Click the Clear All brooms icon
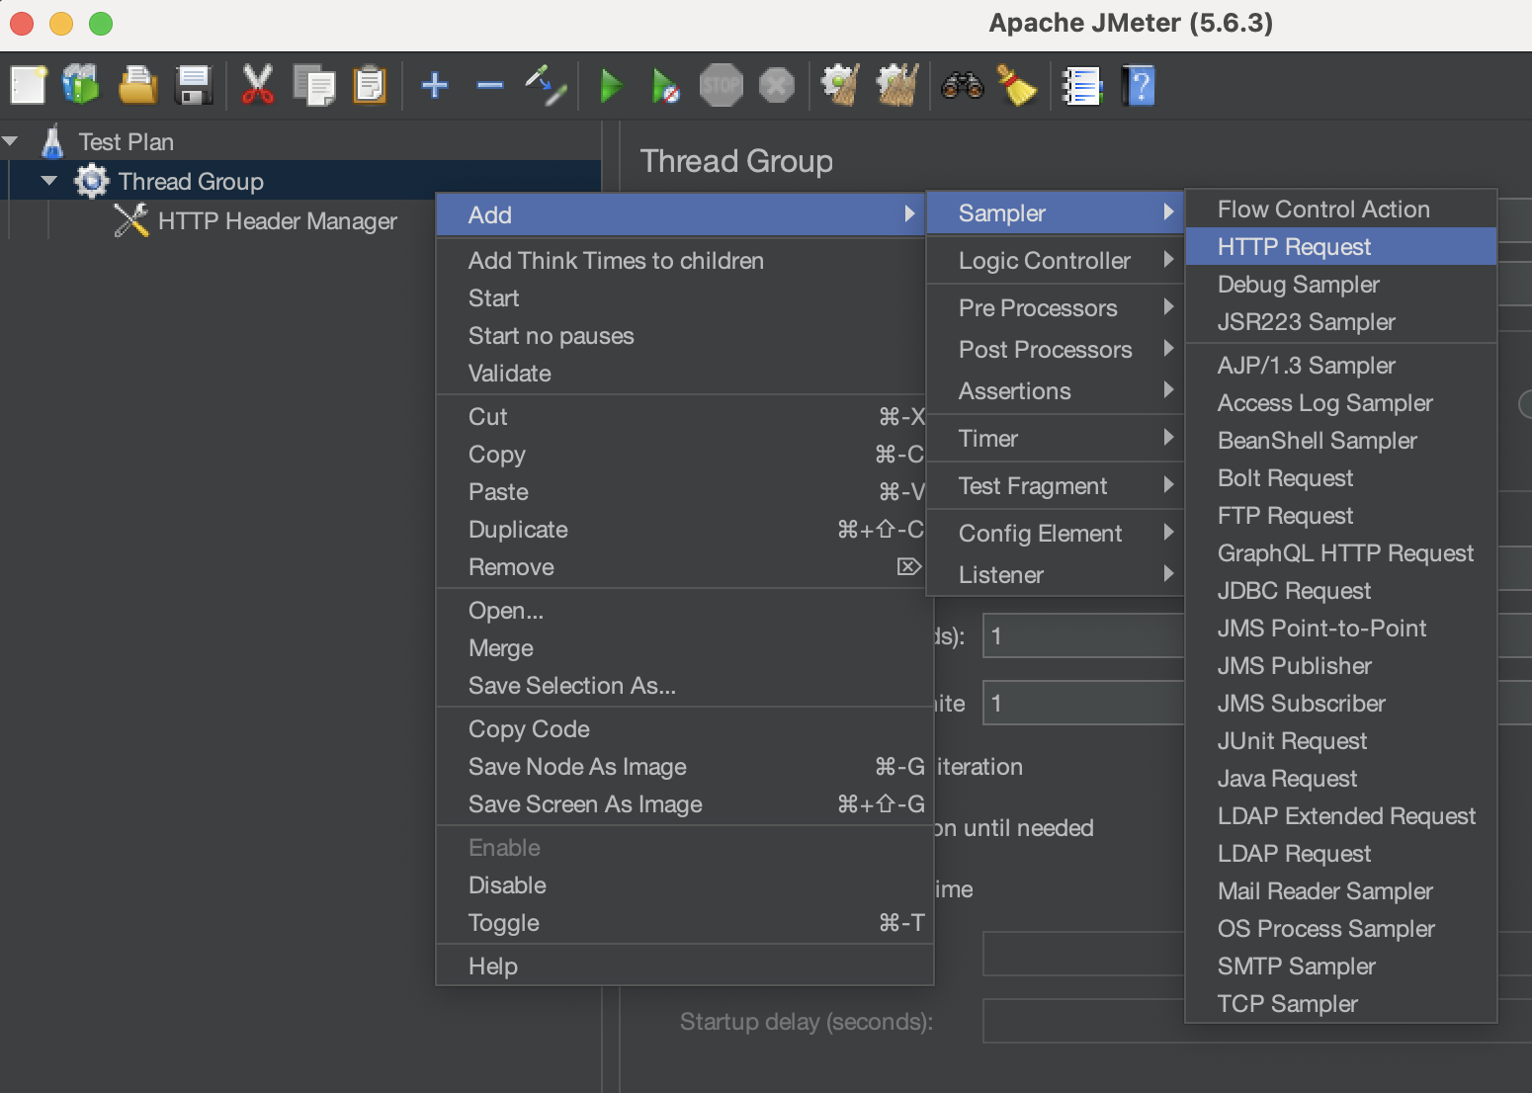Viewport: 1532px width, 1093px height. pyautogui.click(x=897, y=85)
